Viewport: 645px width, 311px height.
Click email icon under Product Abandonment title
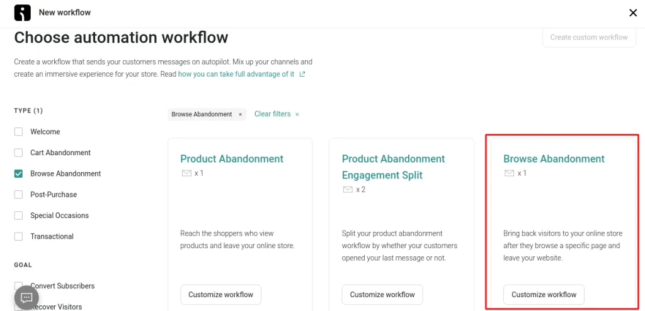click(186, 173)
